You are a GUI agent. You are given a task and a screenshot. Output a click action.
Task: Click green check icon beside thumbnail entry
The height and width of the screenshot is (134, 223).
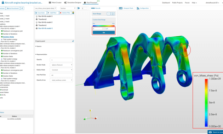[0, 90]
